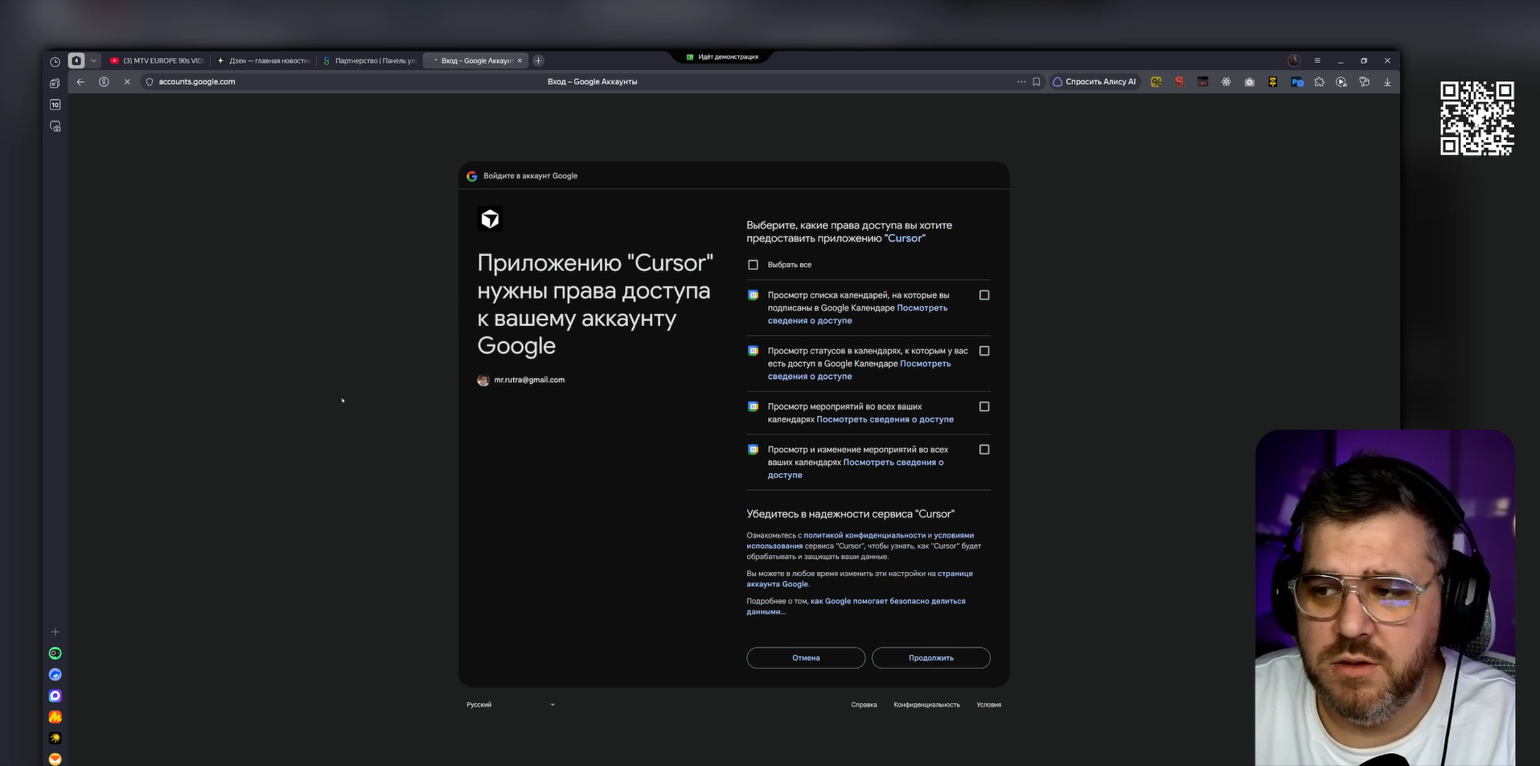1540x766 pixels.
Task: Open the purple chat bubble sidebar app
Action: click(x=55, y=695)
